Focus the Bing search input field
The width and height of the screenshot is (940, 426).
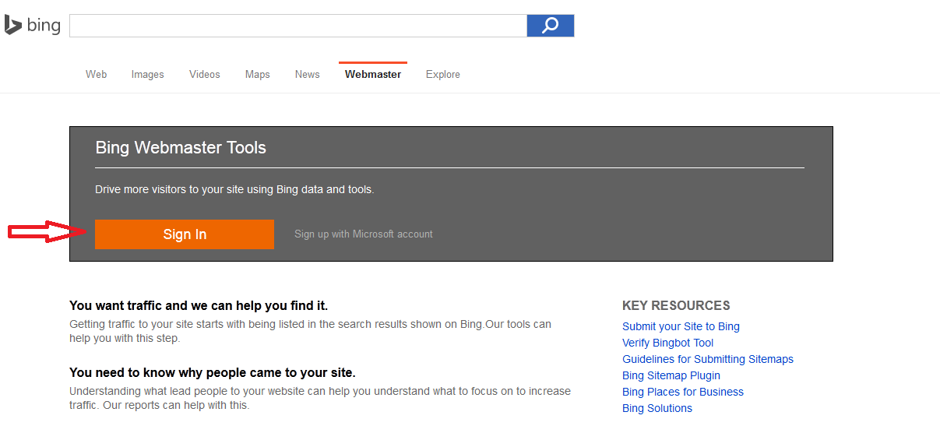(298, 26)
